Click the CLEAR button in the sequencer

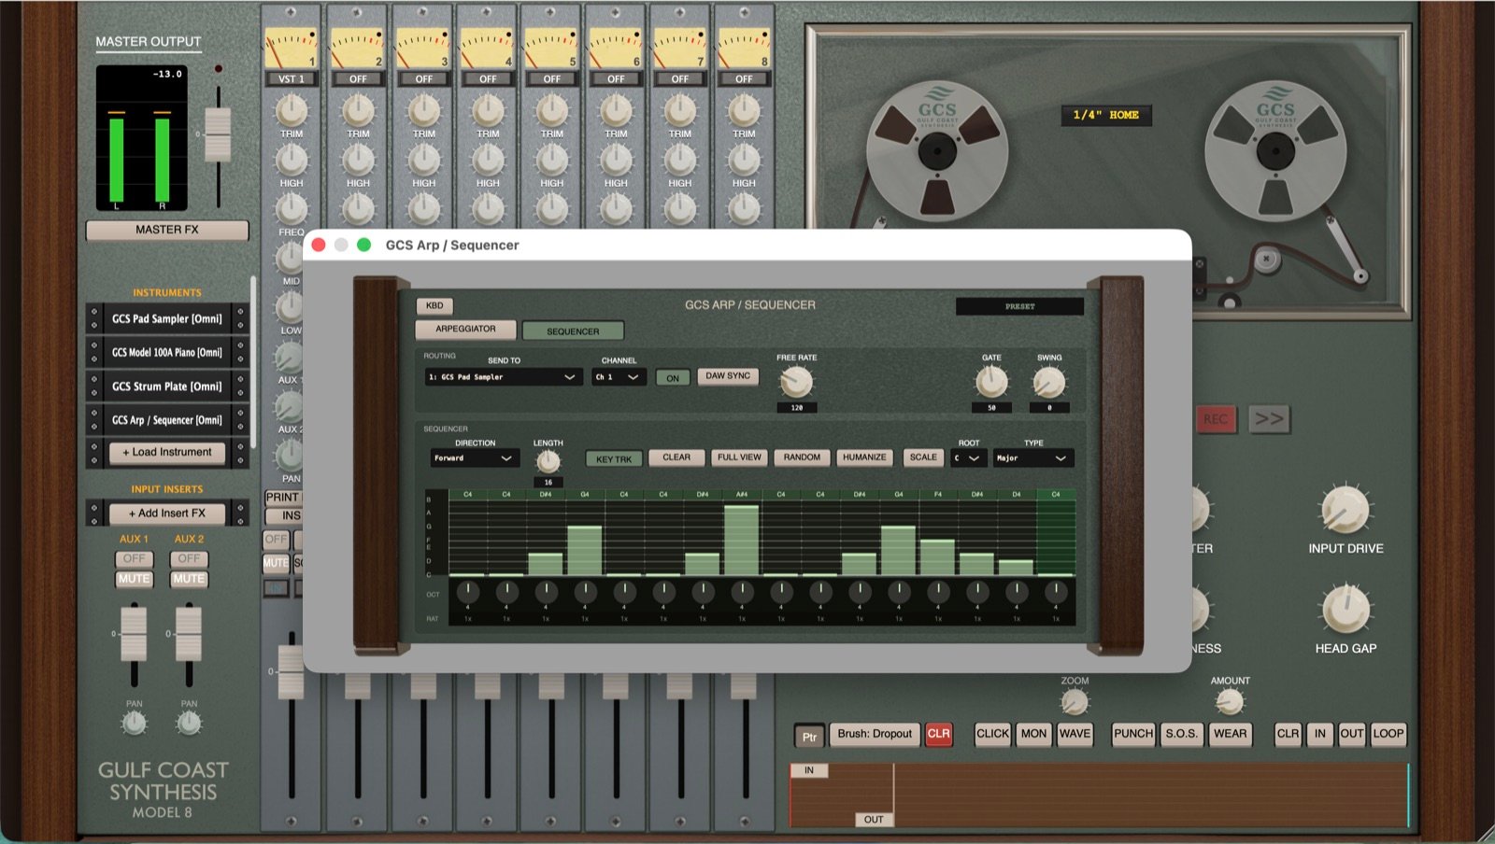676,457
